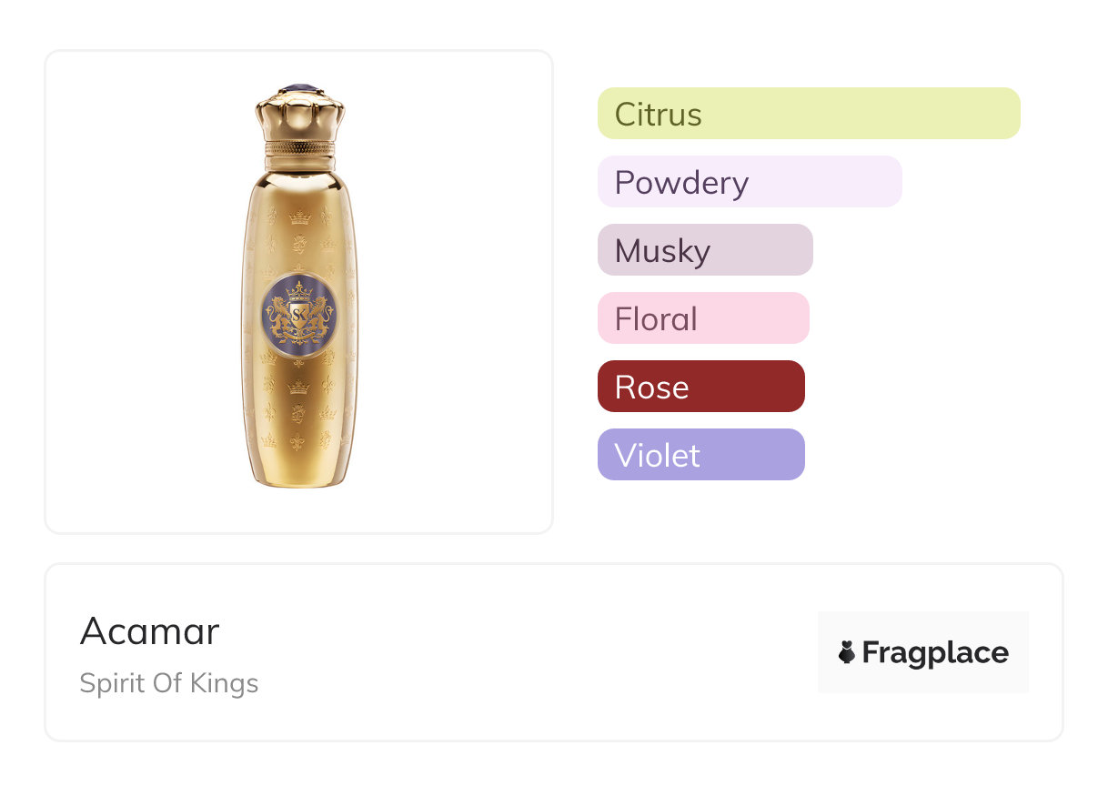Select the dark red Rose accord

coord(700,387)
